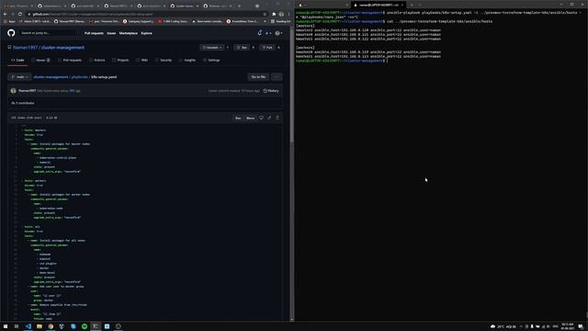Open terminal new-tab profile dropdown

click(x=419, y=5)
